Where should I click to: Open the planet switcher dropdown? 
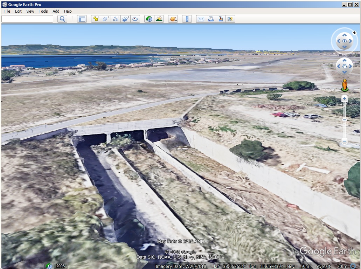(173, 19)
